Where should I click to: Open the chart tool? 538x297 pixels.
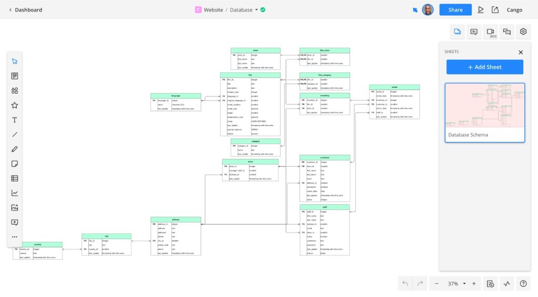15,193
